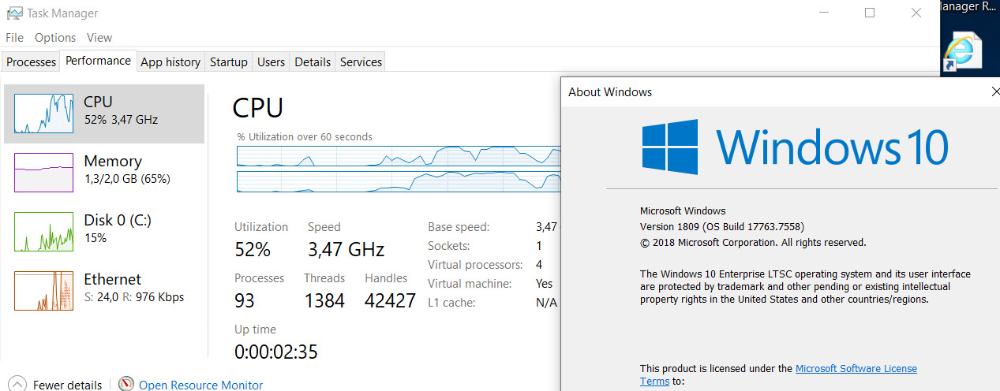
Task: Click Fewer details label
Action: click(67, 385)
